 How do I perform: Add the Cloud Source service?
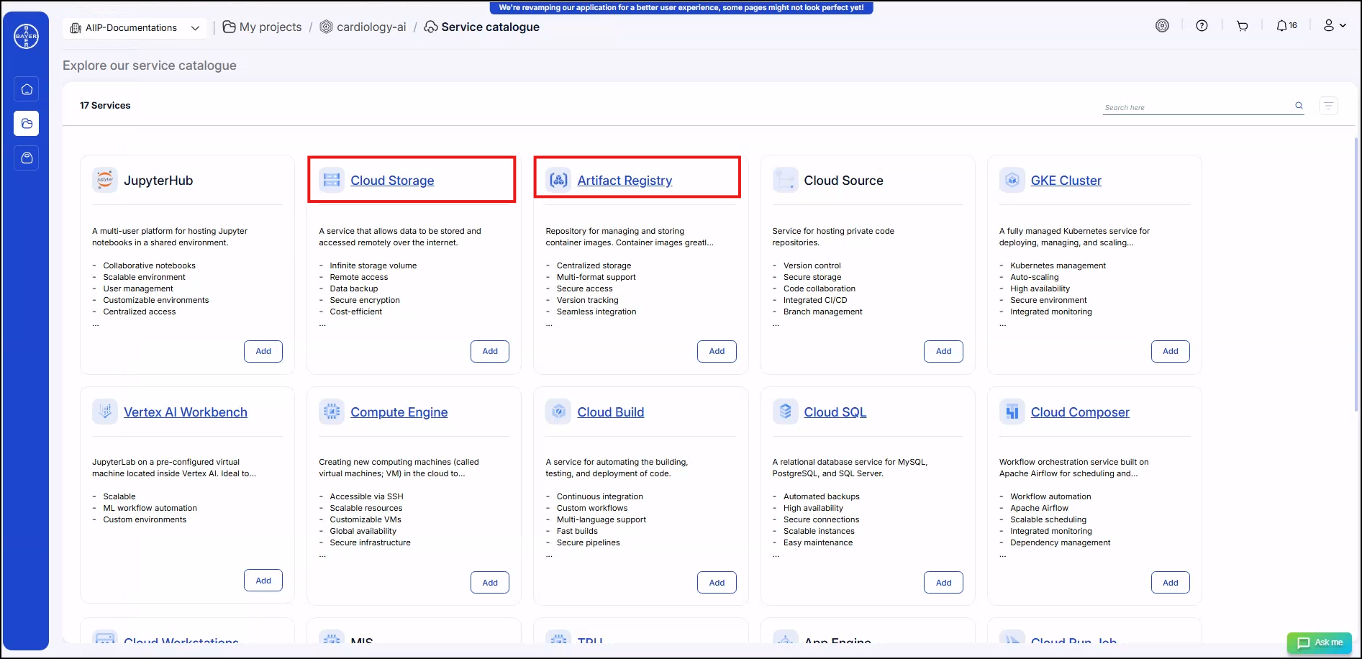[943, 351]
